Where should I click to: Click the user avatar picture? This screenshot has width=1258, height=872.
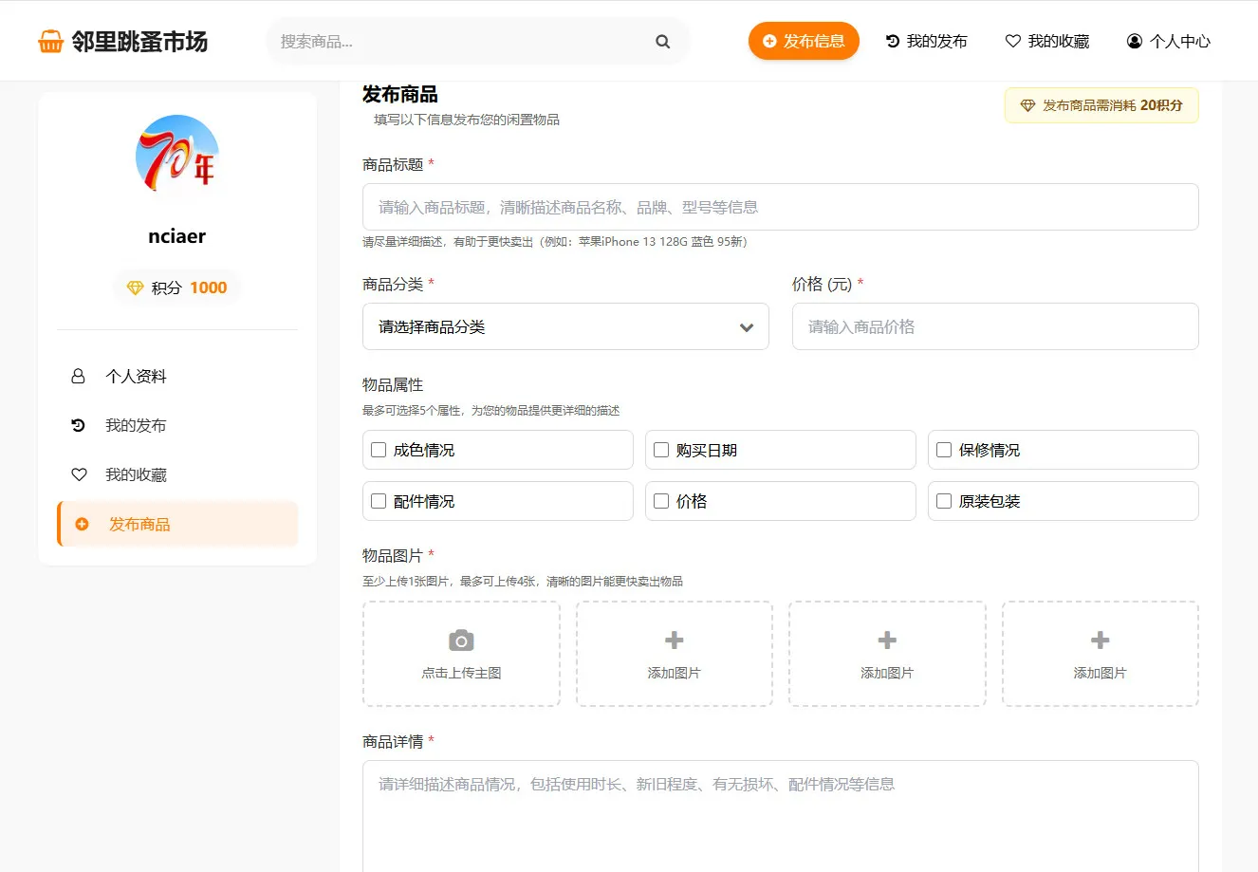[177, 157]
